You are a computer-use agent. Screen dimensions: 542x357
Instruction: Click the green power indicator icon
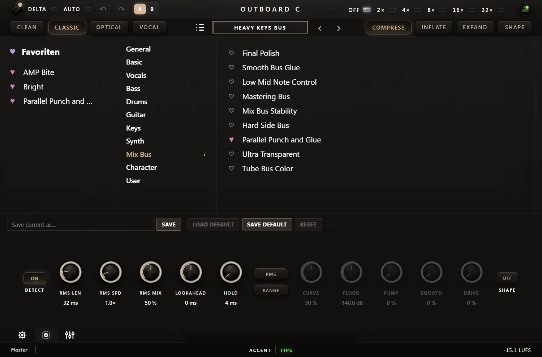[x=525, y=9]
